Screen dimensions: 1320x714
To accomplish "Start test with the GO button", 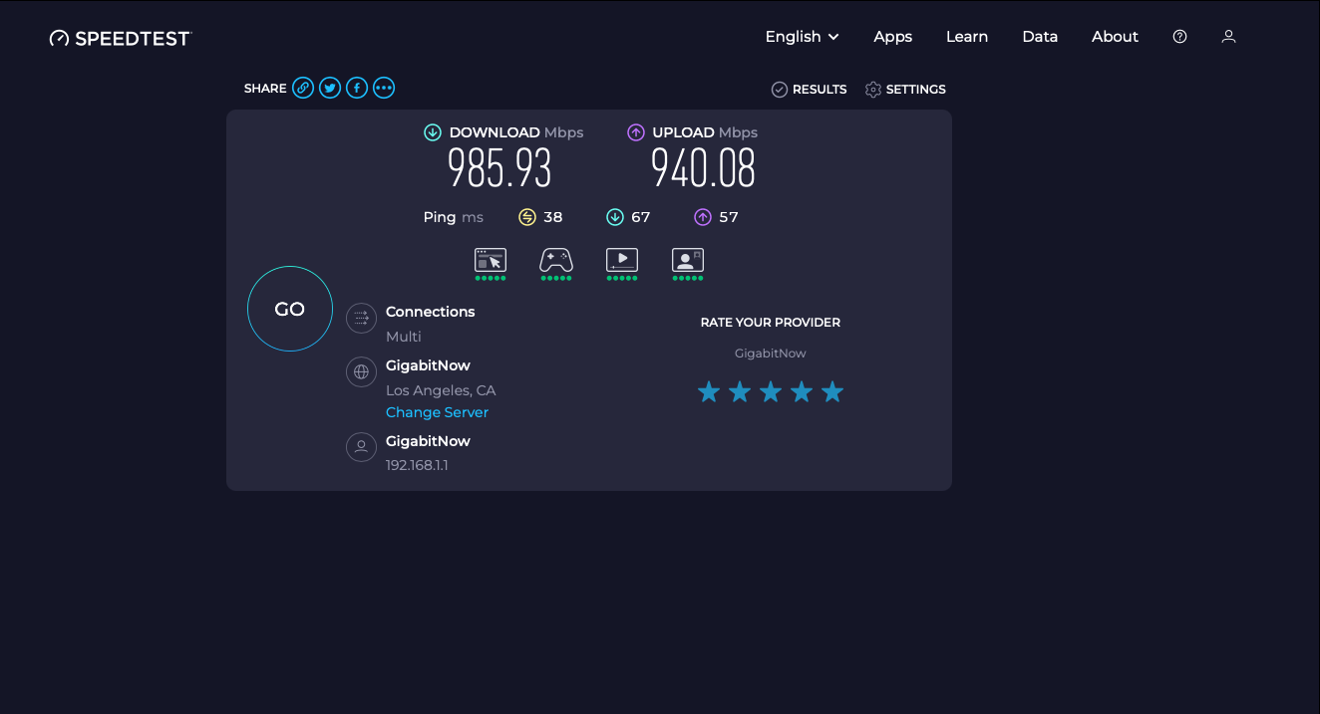I will (290, 309).
